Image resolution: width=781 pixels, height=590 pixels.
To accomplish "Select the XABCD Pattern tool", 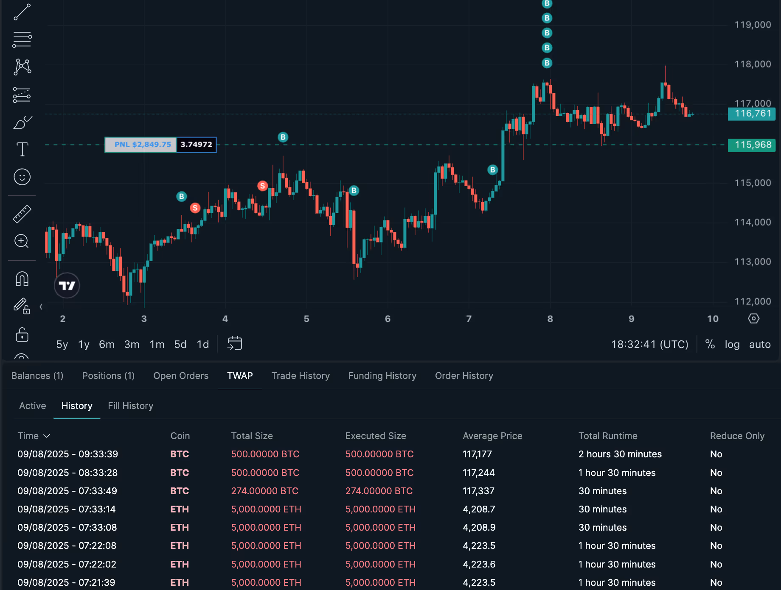I will tap(22, 67).
